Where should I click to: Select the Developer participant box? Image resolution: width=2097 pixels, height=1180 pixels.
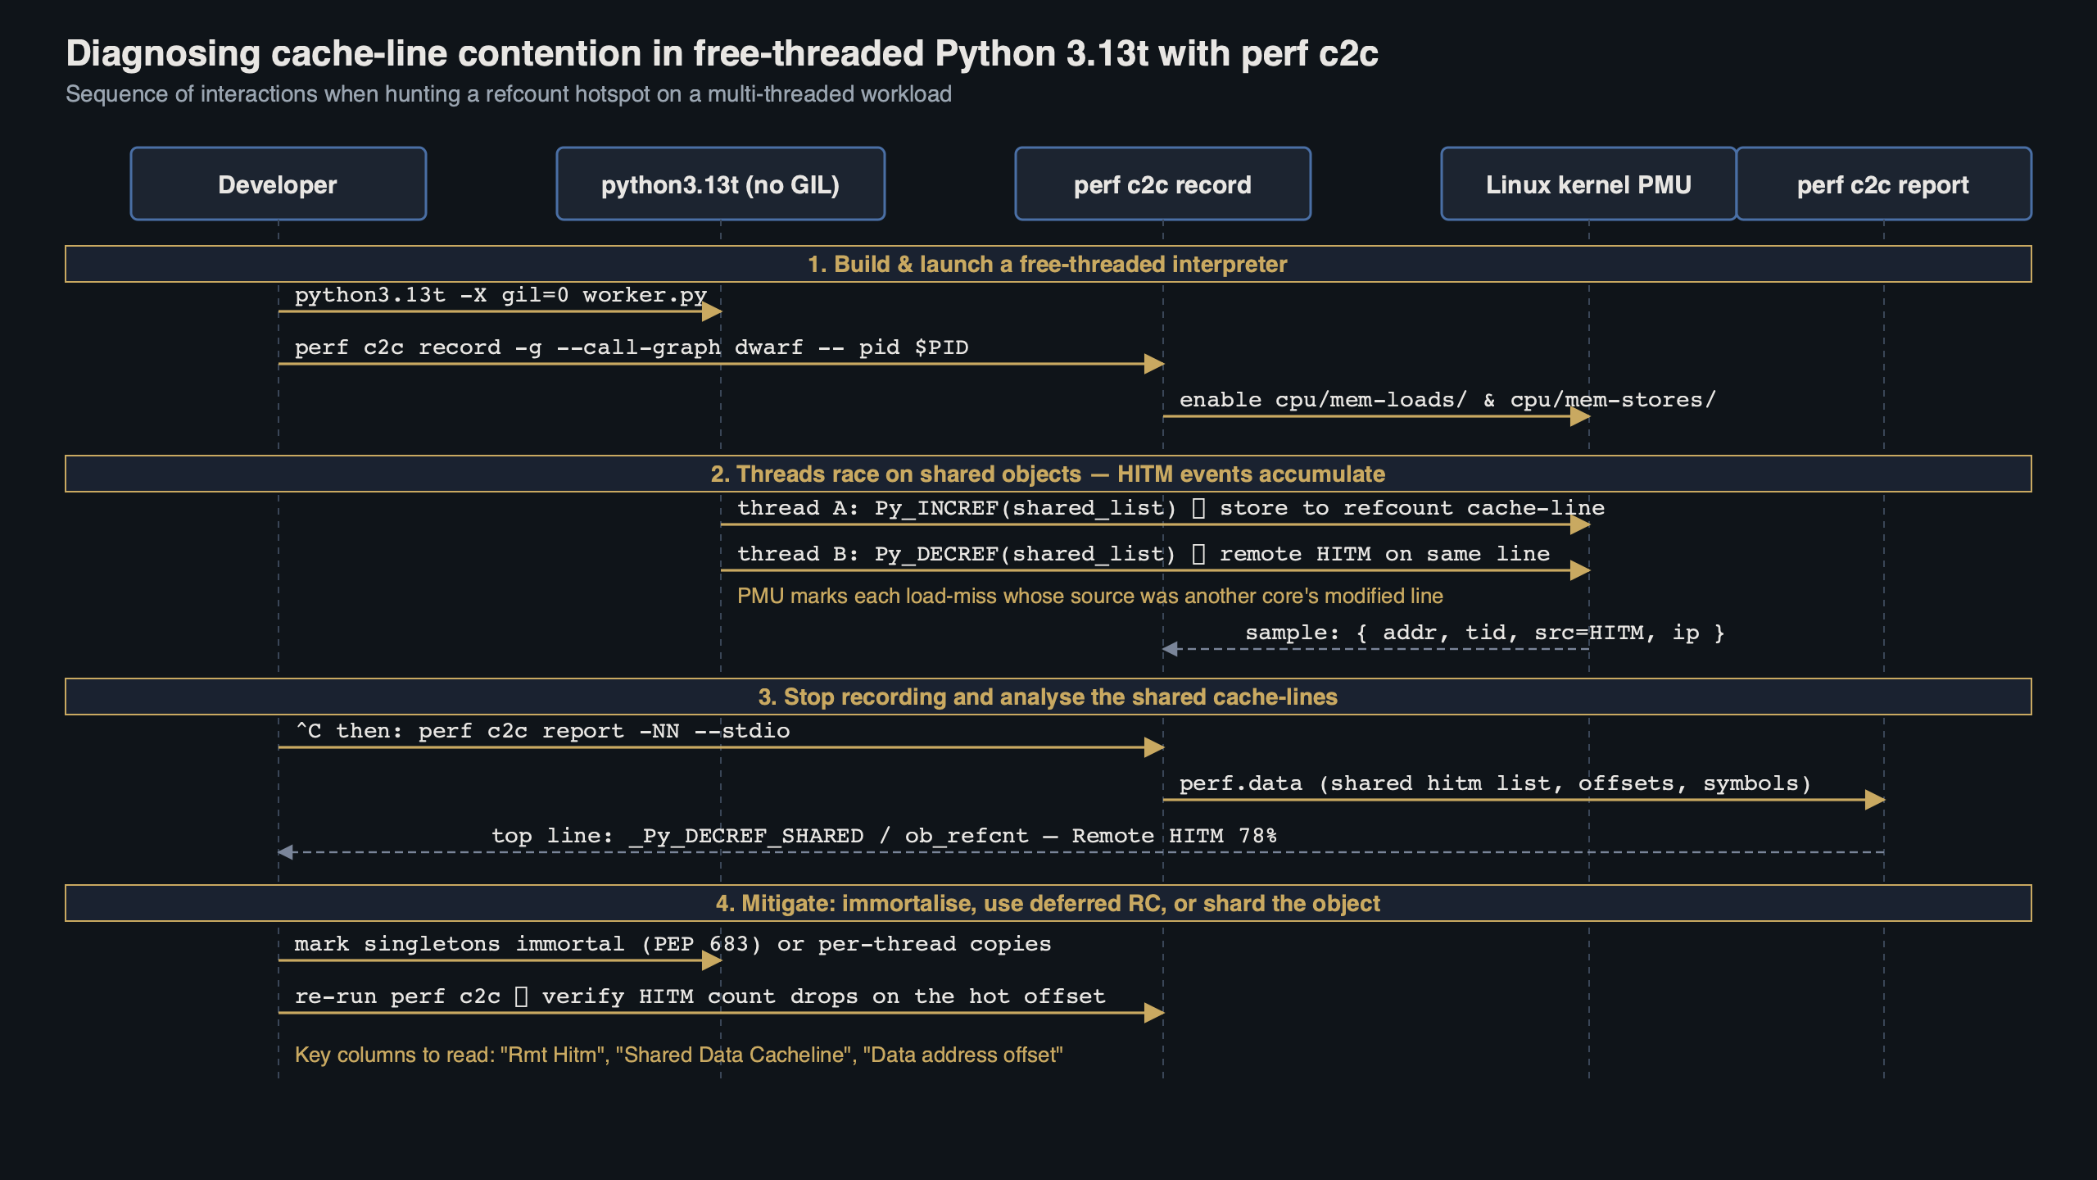click(277, 184)
